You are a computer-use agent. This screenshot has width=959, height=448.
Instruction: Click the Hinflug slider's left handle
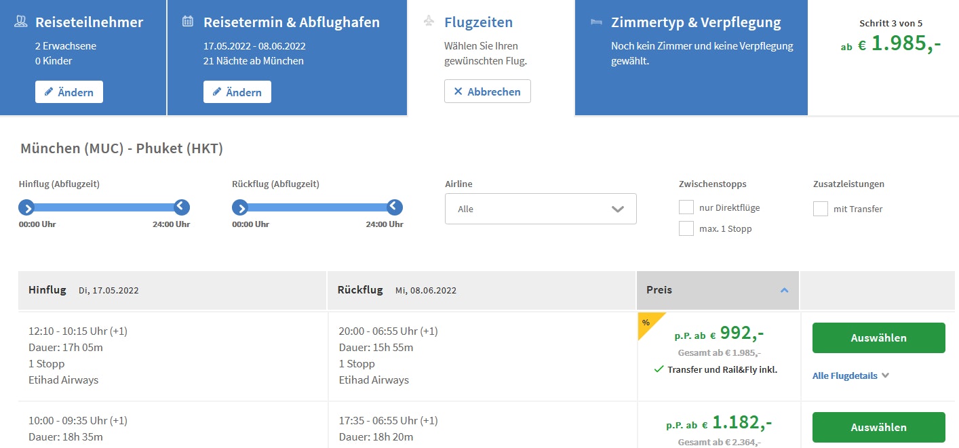tap(26, 207)
